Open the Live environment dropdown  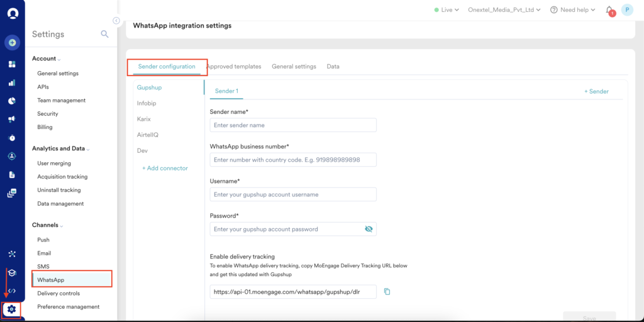447,10
